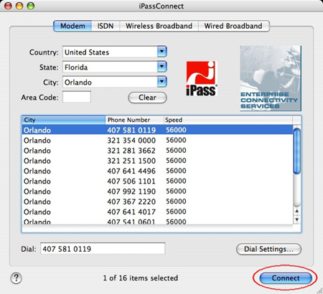Open Dial Settings
Screen dimensions: 323x294
(268, 249)
